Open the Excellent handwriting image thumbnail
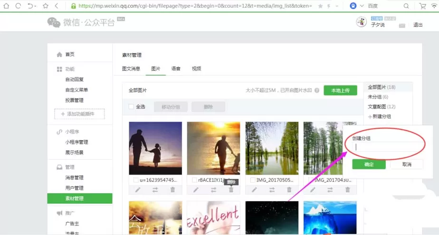Viewport: 439px width, 235px height. point(214,217)
